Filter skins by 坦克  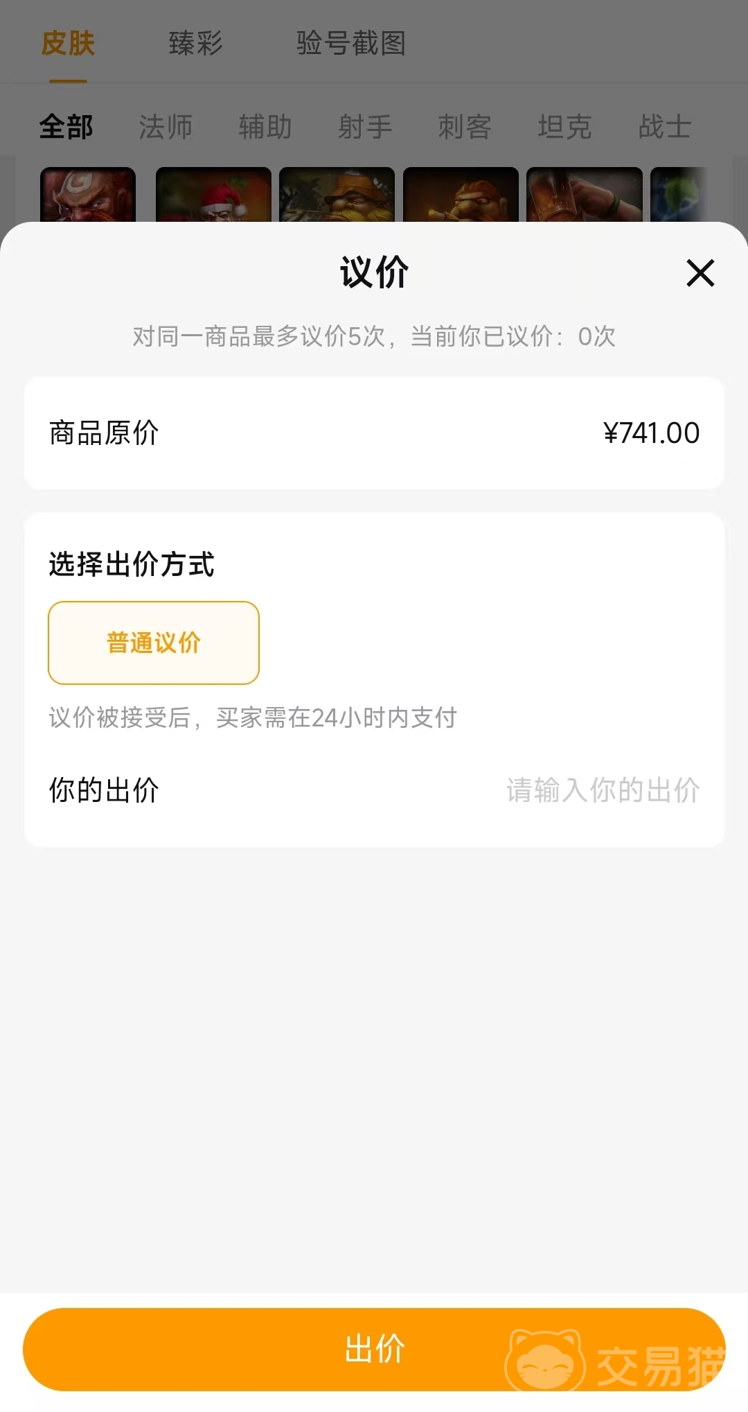pos(564,127)
